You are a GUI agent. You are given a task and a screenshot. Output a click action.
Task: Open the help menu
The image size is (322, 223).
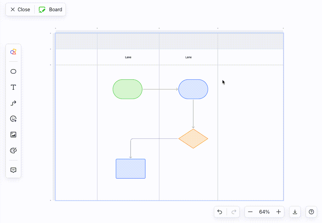pyautogui.click(x=311, y=212)
